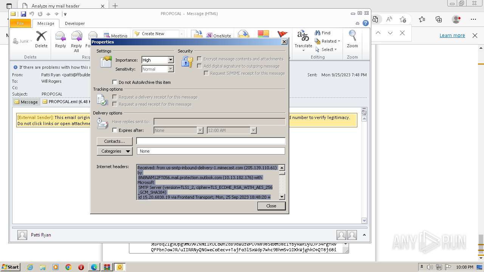Click the Undo icon in Outlook title bar
This screenshot has height=272, width=484.
(32, 14)
